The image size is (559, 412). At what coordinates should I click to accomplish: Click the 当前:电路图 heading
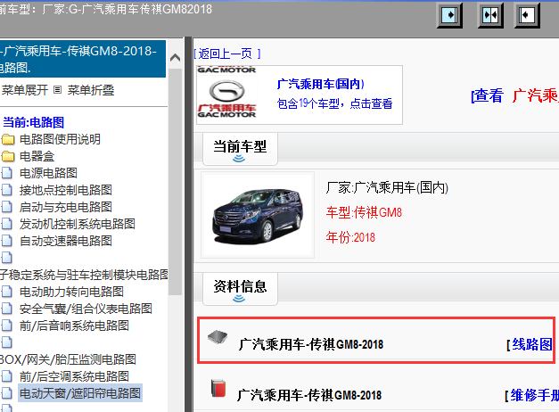click(33, 122)
